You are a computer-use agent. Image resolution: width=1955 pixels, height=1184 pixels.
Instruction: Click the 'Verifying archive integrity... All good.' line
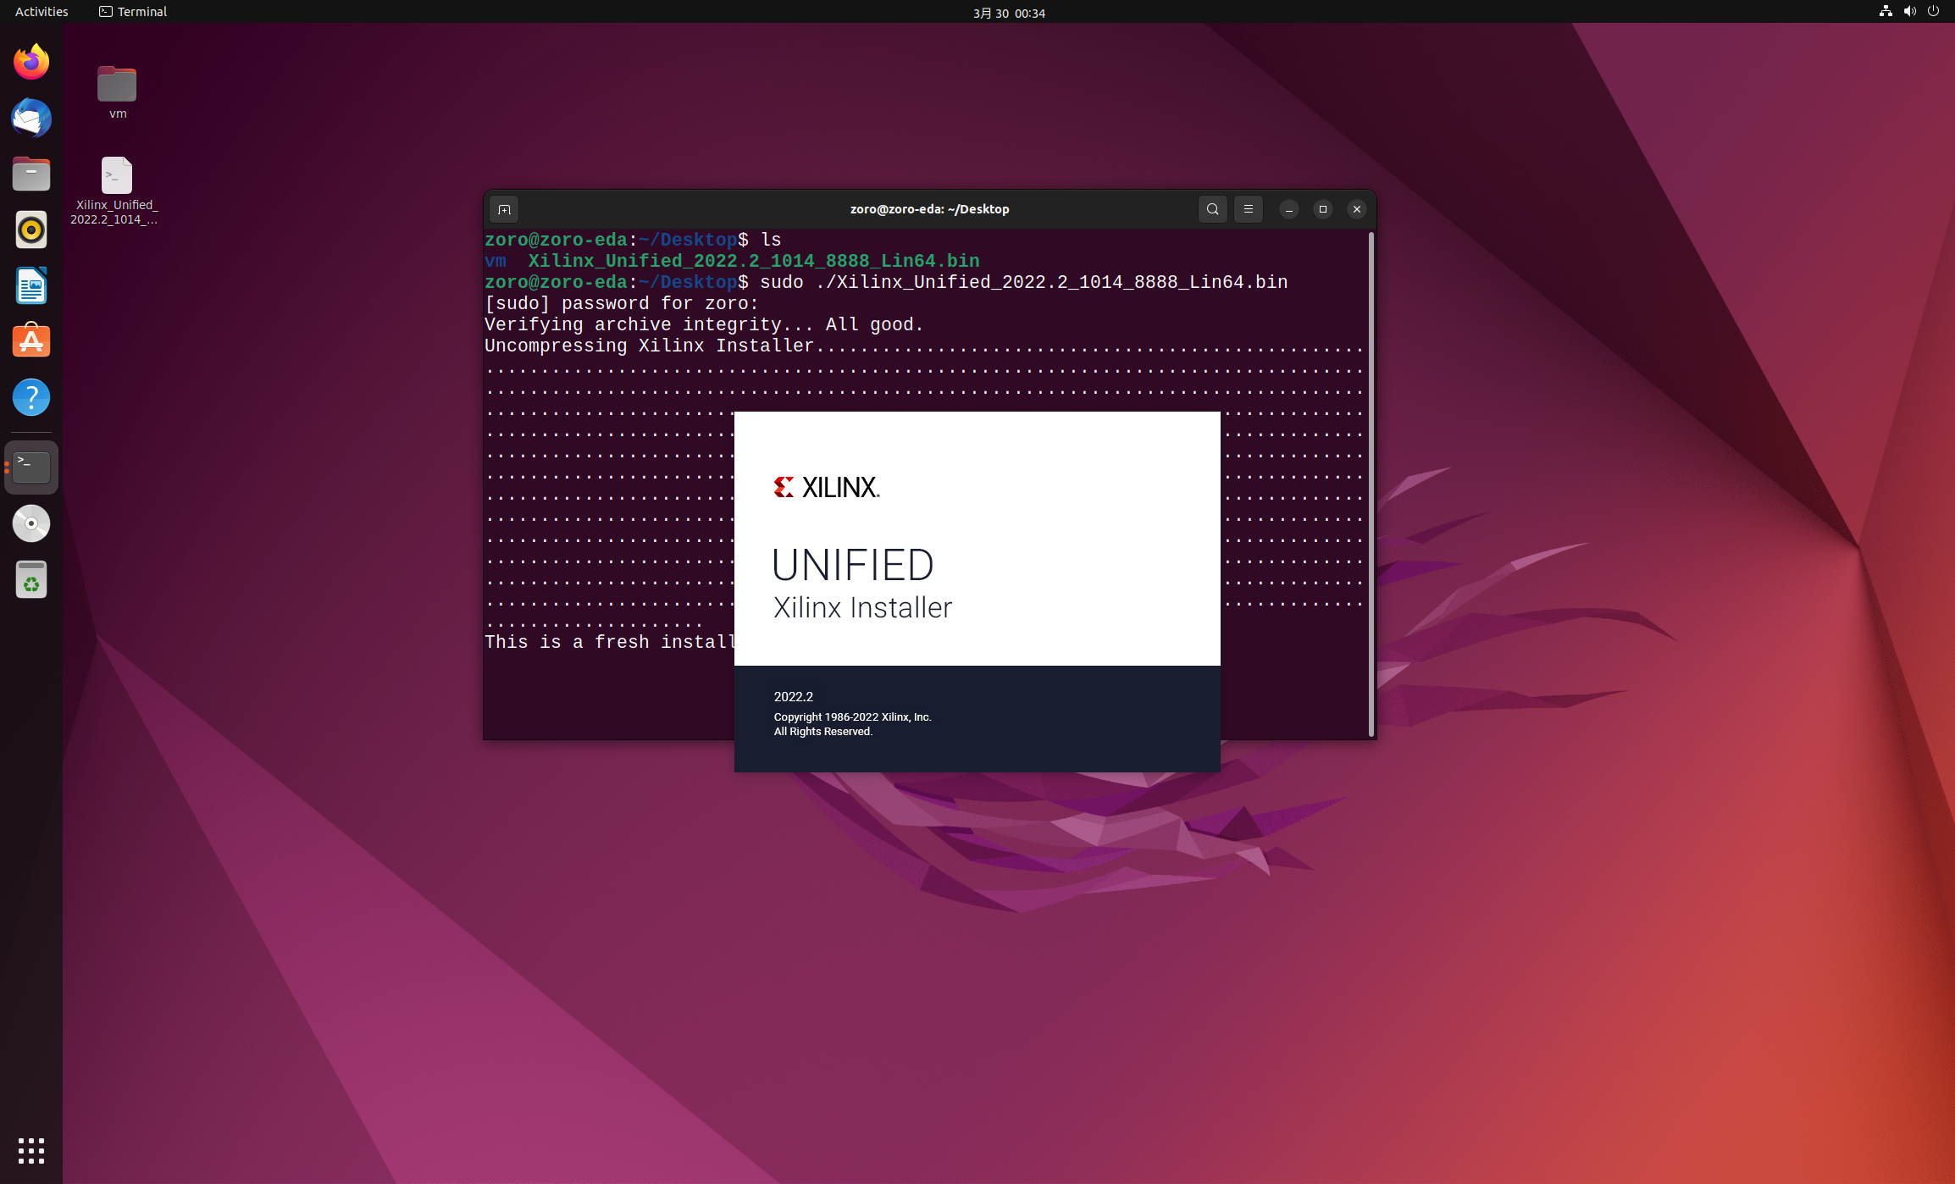[x=704, y=325]
